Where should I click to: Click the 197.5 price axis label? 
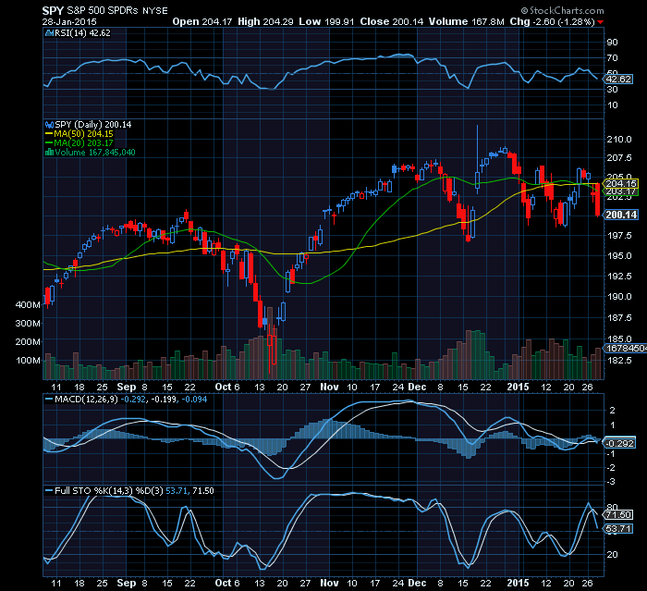[x=619, y=236]
